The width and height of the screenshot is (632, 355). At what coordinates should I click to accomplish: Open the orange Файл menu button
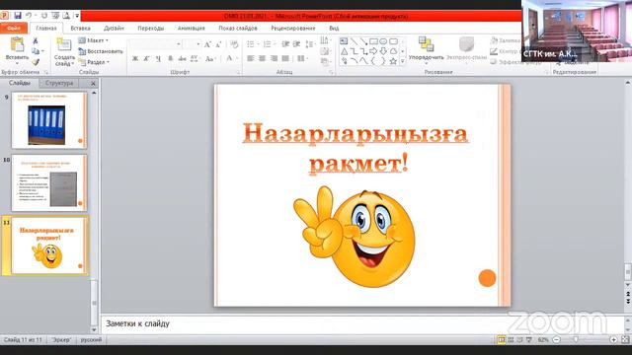(x=14, y=29)
